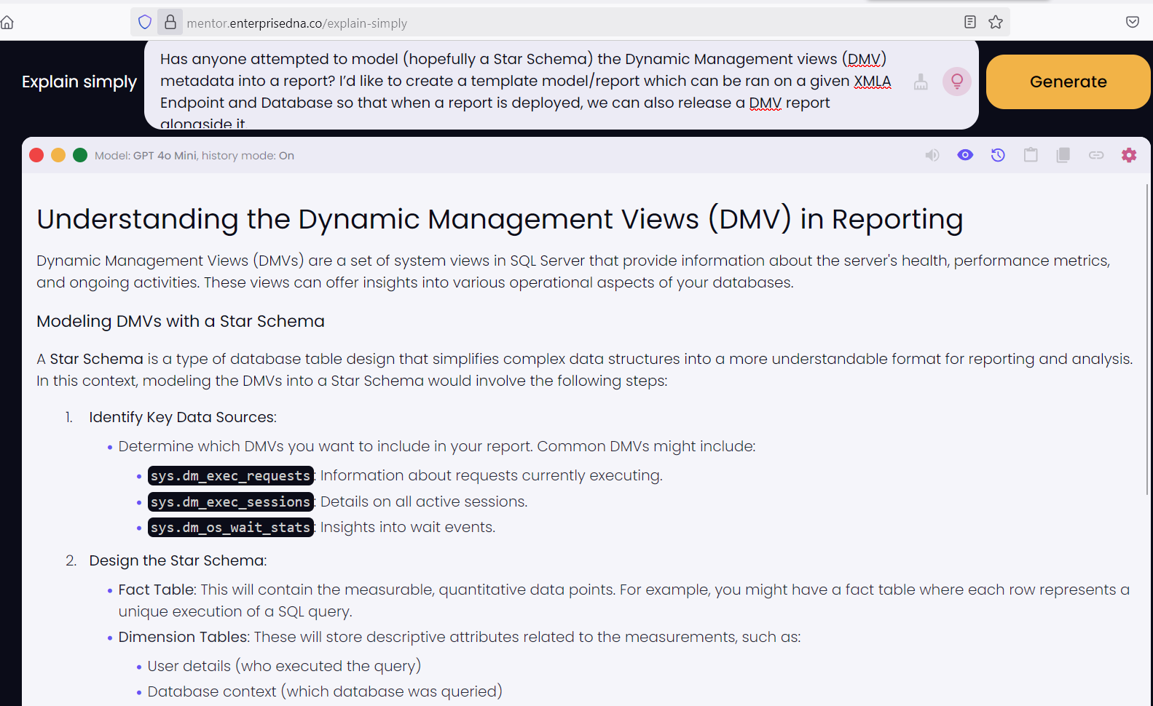This screenshot has height=706, width=1153.
Task: Bookmark this page with the star icon
Action: [x=996, y=23]
